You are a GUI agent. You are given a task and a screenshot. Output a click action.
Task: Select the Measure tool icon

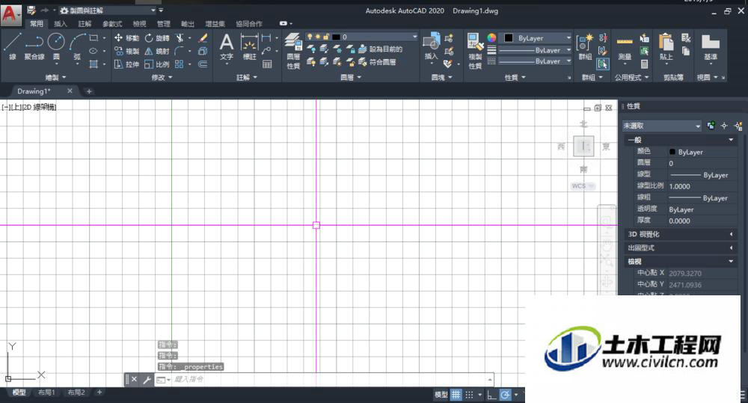[625, 48]
